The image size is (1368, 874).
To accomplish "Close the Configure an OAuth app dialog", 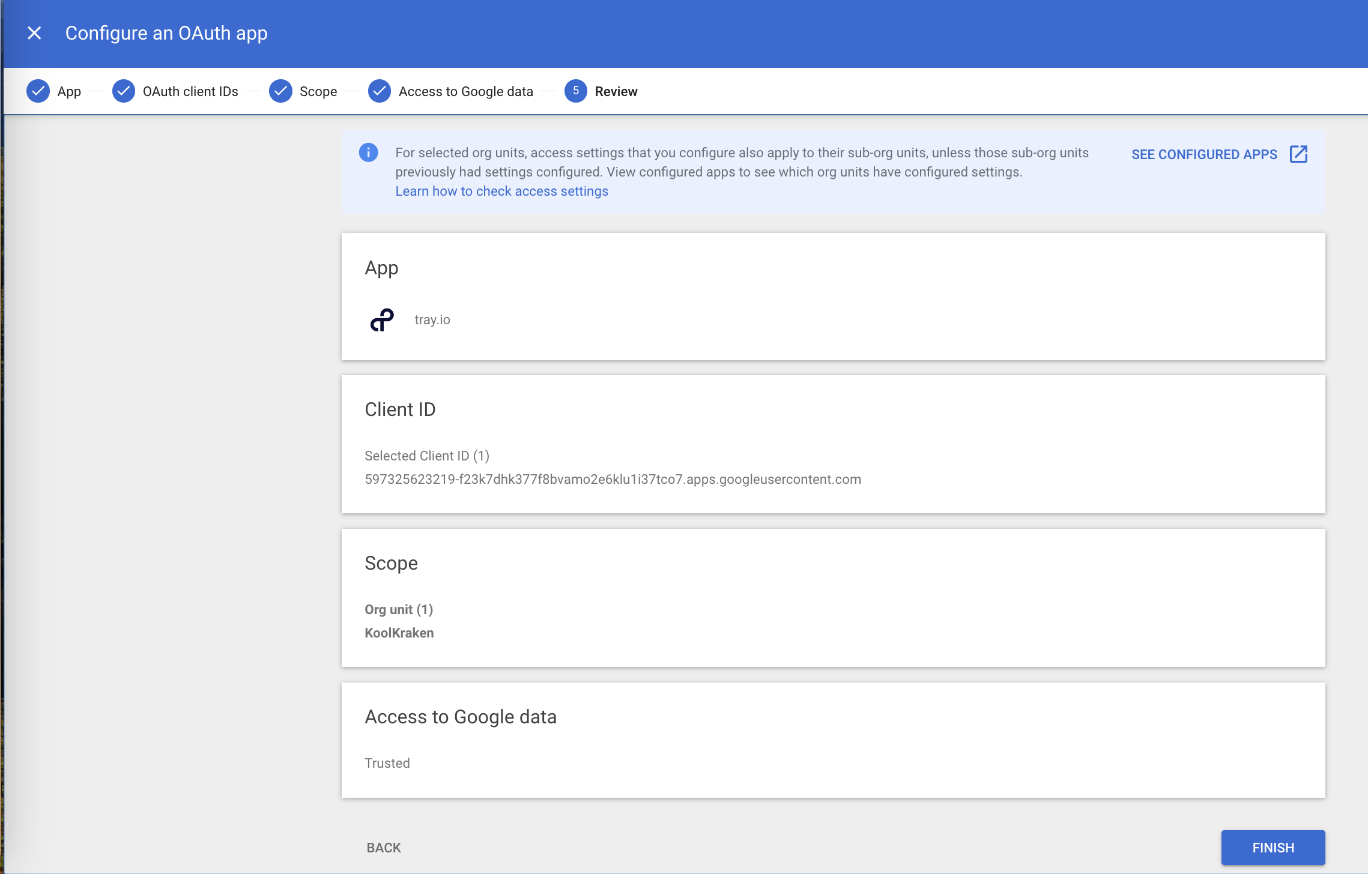I will pos(34,33).
